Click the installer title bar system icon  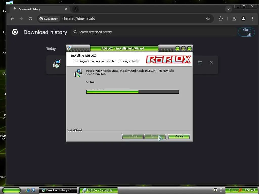tap(69, 48)
